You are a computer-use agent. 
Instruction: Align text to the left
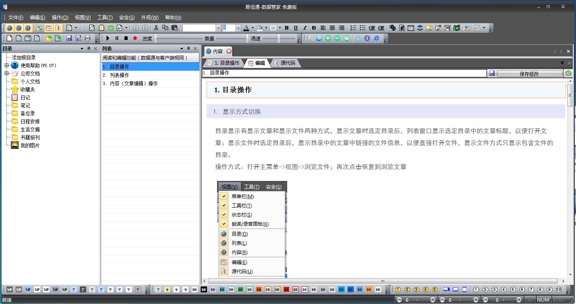[323, 28]
